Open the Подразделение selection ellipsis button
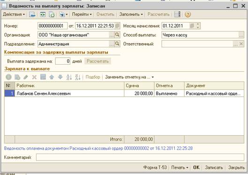The height and width of the screenshot is (175, 248). [x=112, y=44]
